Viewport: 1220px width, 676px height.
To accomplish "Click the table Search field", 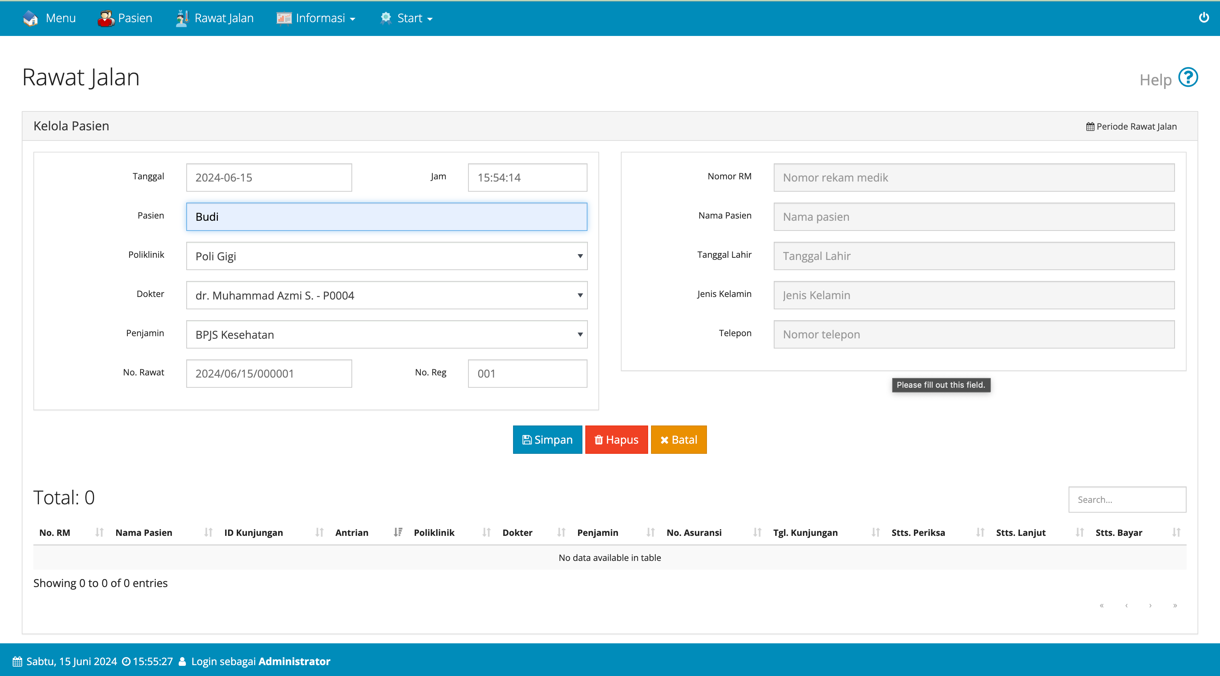I will [1127, 500].
